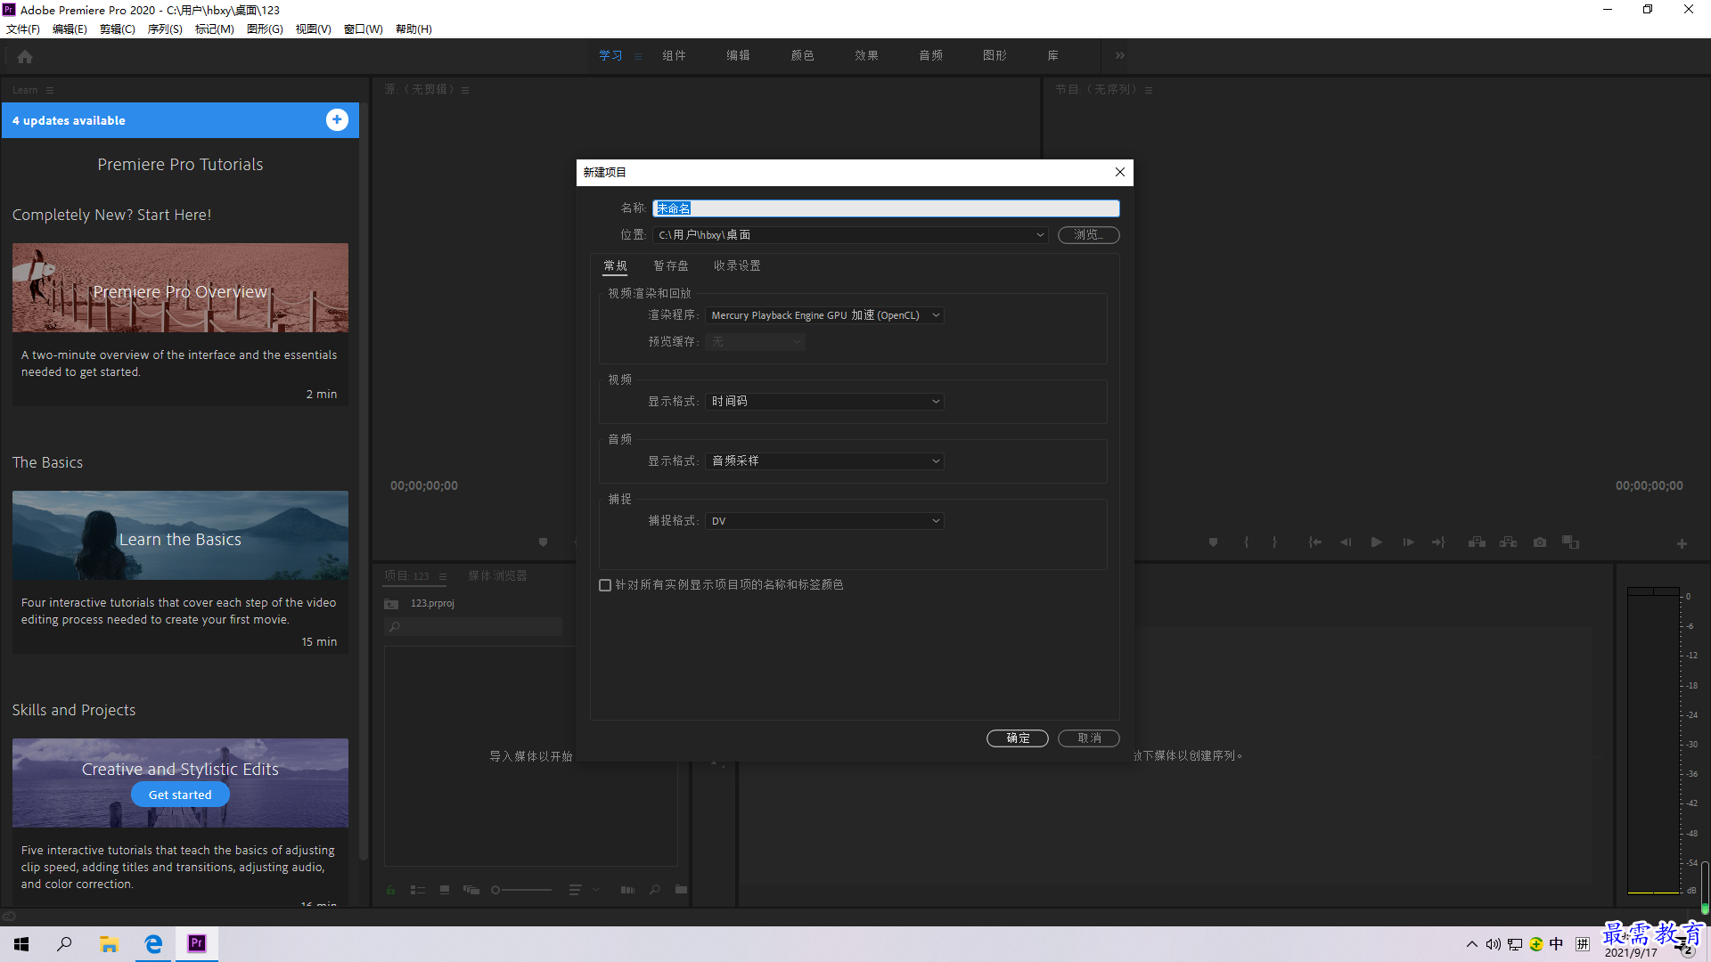This screenshot has width=1711, height=962.
Task: Add marker in the Source monitor
Action: [x=543, y=542]
